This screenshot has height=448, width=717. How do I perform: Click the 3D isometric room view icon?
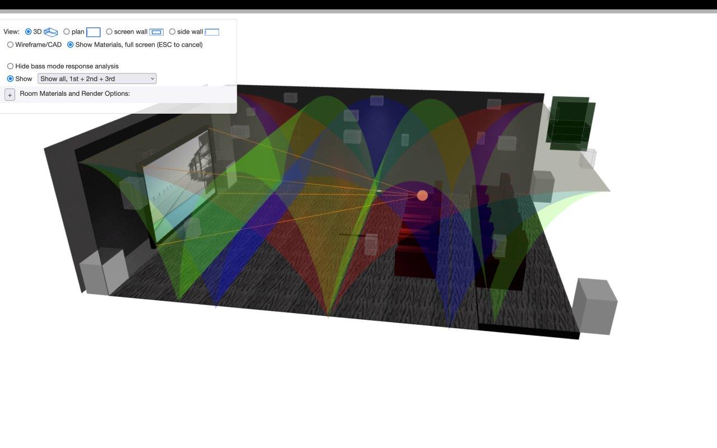tap(51, 32)
